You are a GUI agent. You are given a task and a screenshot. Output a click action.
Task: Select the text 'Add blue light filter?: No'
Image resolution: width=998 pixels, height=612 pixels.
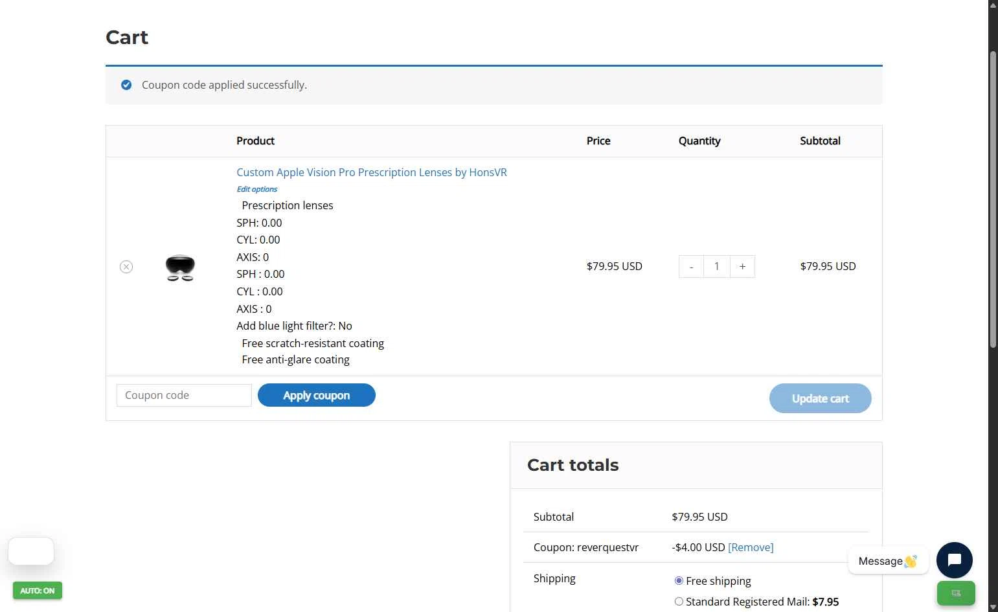(x=294, y=326)
